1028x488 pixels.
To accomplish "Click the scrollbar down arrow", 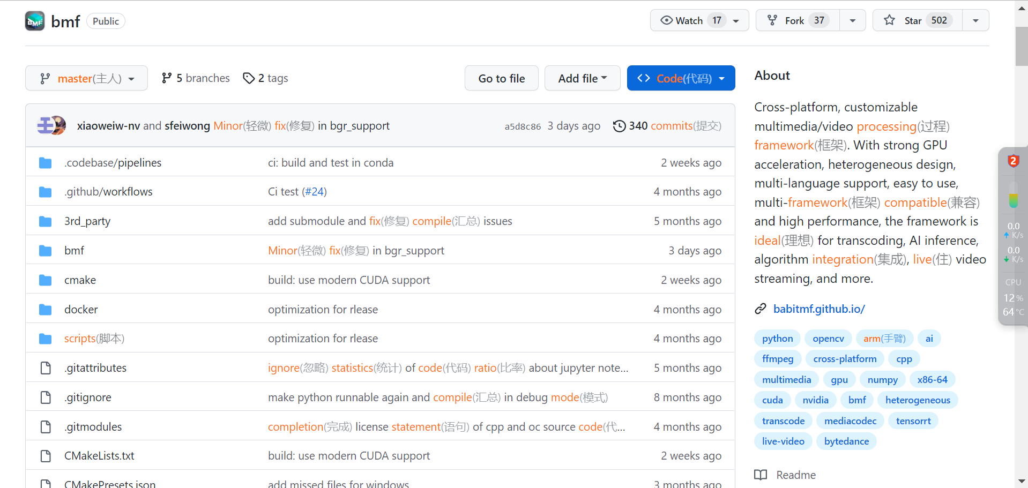I will (1022, 481).
